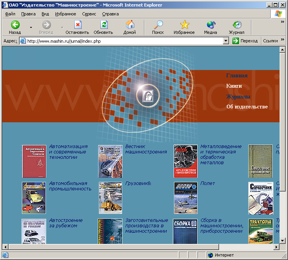The height and width of the screenshot is (260, 288).
Task: Click the Интернет zone globe icon
Action: click(x=210, y=255)
